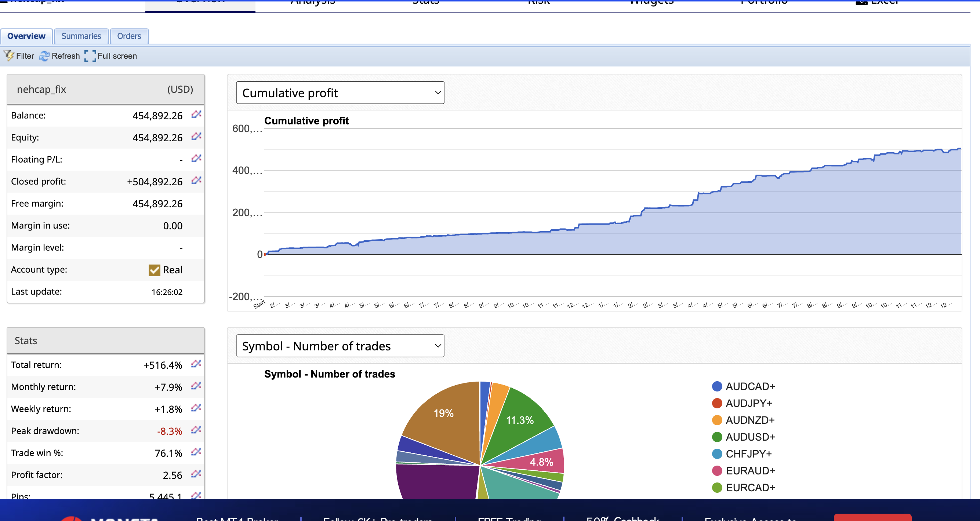Click chart icon next to Profit factor
This screenshot has width=980, height=521.
(196, 474)
